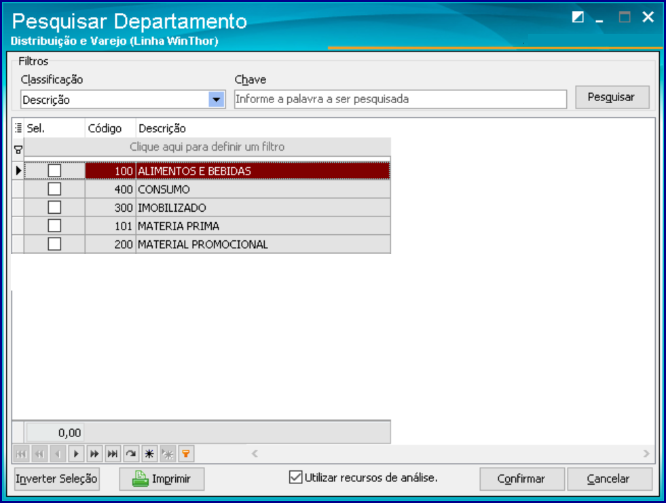The height and width of the screenshot is (503, 666).
Task: Check the MATERIAL PROMOCIONAL row checkbox
Action: coord(54,244)
